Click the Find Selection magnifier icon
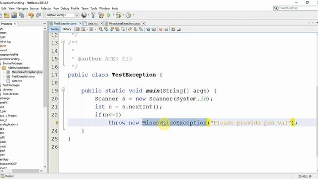The image size is (318, 179). click(x=100, y=29)
